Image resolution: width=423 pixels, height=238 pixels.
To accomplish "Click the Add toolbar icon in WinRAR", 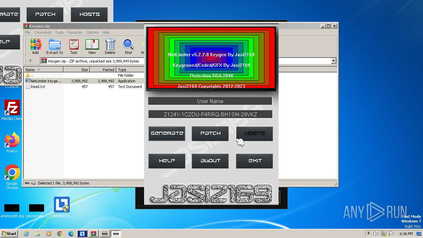I will coord(35,47).
